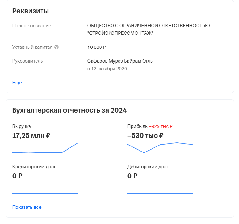
Task: Select the СТРОЙЭКСПРЕССМОНТАЖ company name text
Action: [120, 33]
